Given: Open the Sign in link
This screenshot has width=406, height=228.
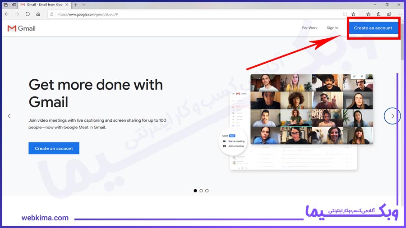Looking at the screenshot, I should (332, 28).
